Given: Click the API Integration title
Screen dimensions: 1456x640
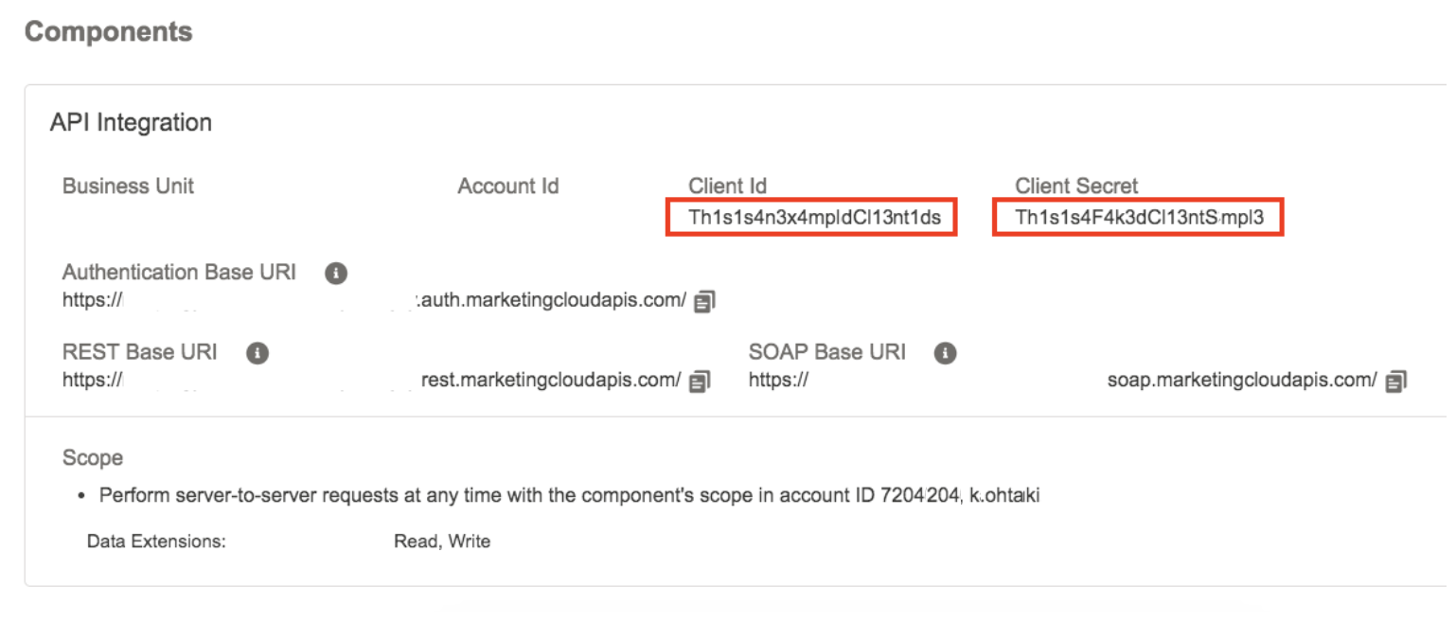Looking at the screenshot, I should [131, 123].
